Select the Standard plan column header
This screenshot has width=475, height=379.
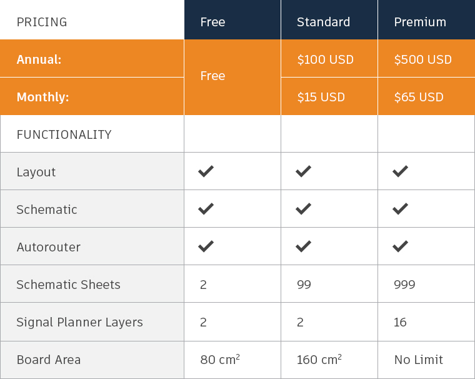pos(323,22)
